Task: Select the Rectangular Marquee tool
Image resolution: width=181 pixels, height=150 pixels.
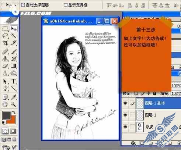Action: (x=5, y=29)
